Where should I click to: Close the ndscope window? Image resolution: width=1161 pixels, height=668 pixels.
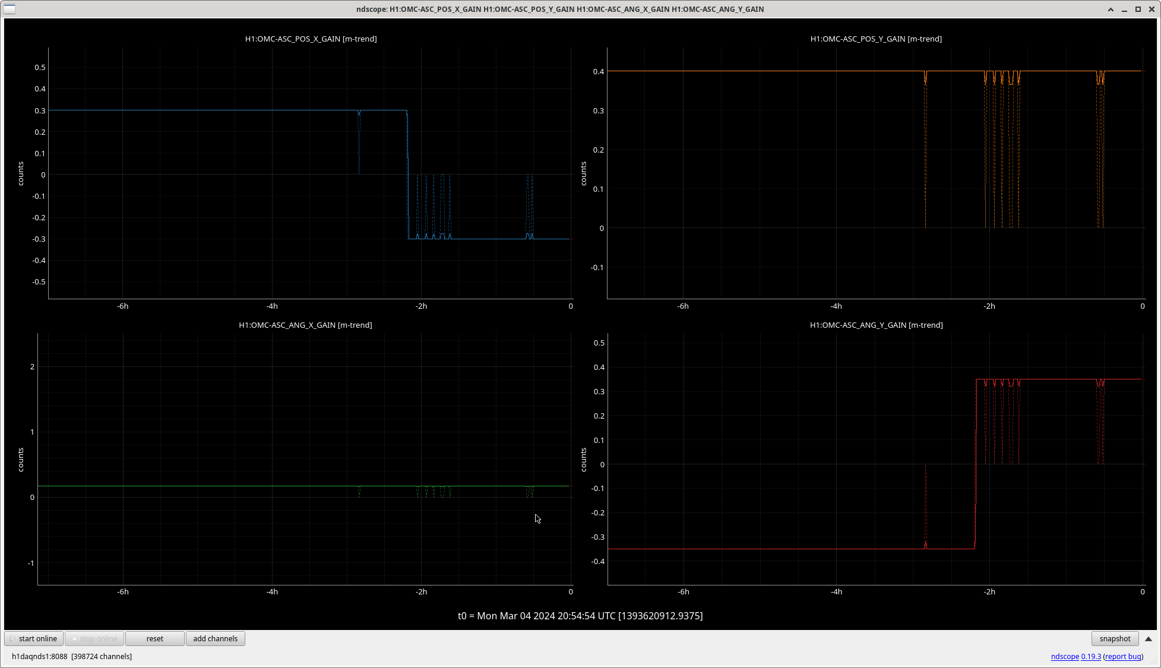point(1151,9)
